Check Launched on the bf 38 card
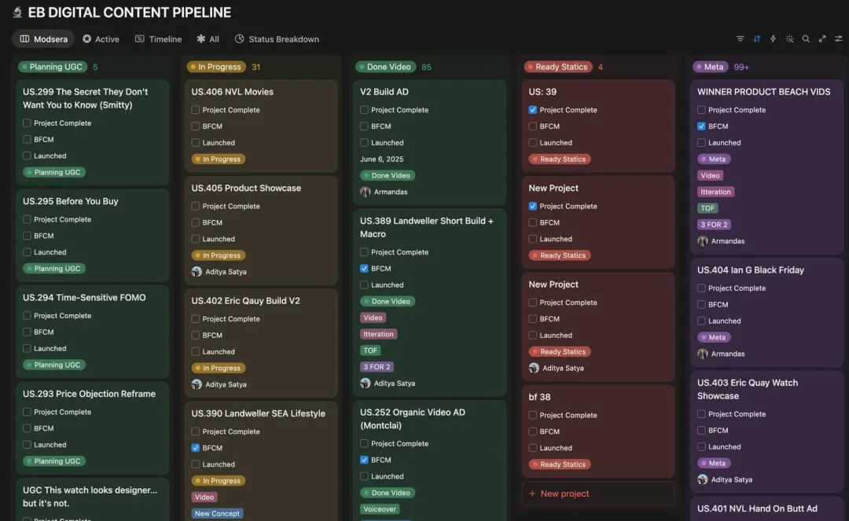849x521 pixels. coord(532,448)
